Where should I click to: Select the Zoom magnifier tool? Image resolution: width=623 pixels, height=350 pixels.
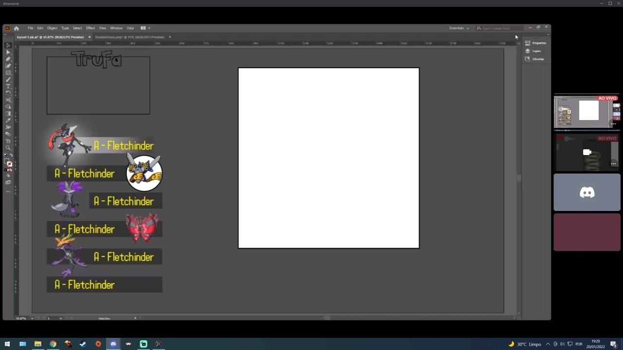pyautogui.click(x=8, y=147)
